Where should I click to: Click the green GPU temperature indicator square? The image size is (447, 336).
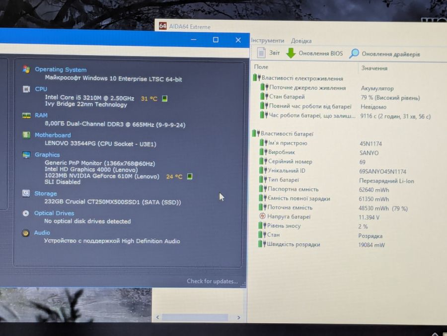pos(190,176)
